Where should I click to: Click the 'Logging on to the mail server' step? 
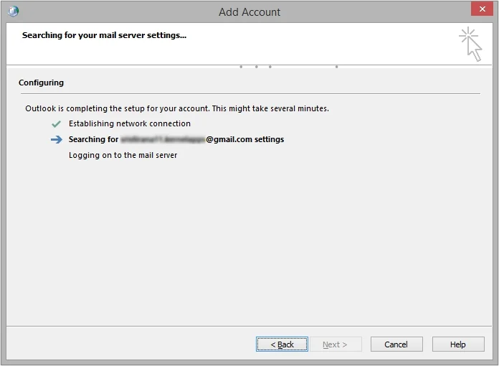123,155
